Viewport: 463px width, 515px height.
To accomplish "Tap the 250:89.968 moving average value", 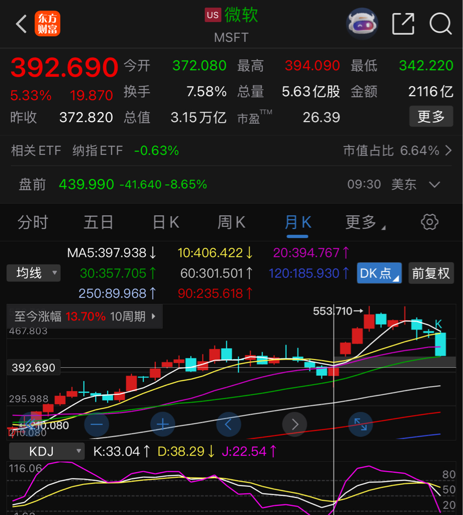I will coord(117,293).
